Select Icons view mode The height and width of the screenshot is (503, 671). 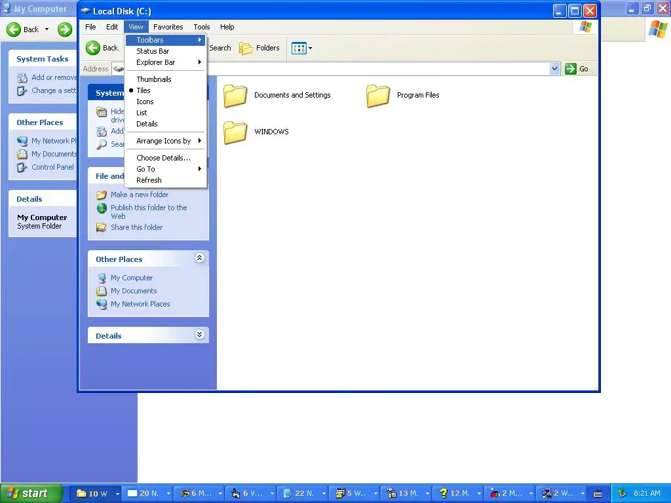pos(166,102)
